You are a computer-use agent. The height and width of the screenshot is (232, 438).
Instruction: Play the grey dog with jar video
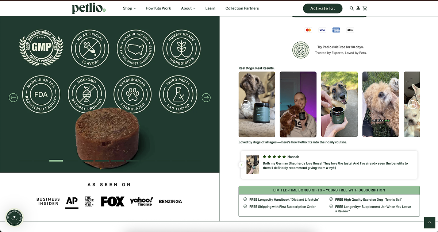(257, 104)
